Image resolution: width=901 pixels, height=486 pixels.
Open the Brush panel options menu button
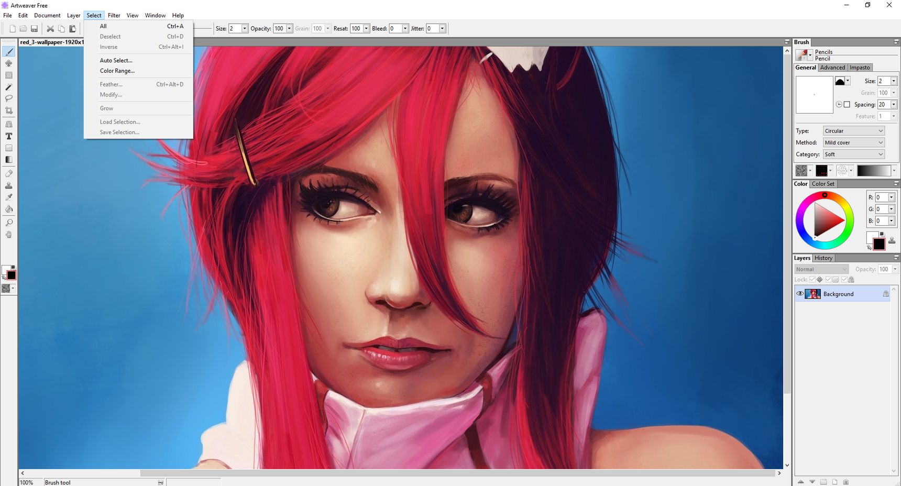pyautogui.click(x=896, y=42)
